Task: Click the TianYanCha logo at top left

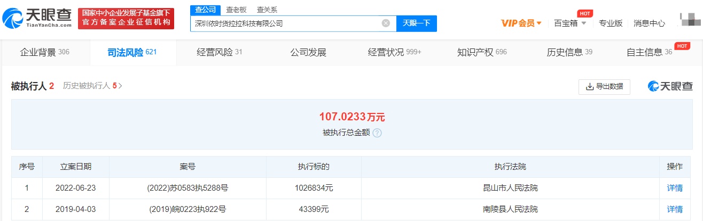Action: coord(37,18)
